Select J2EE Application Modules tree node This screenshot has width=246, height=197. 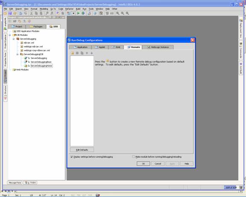(28, 31)
